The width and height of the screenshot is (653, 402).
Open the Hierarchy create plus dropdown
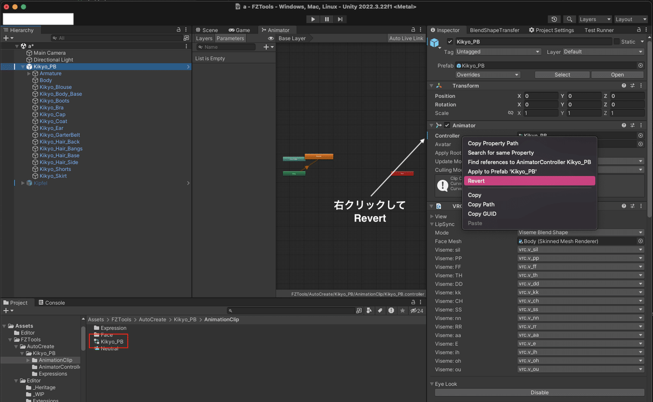(x=8, y=38)
